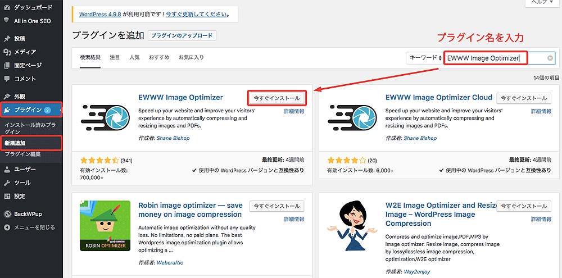Collapse the sidebar menu with メニューを閉じる

pyautogui.click(x=30, y=227)
